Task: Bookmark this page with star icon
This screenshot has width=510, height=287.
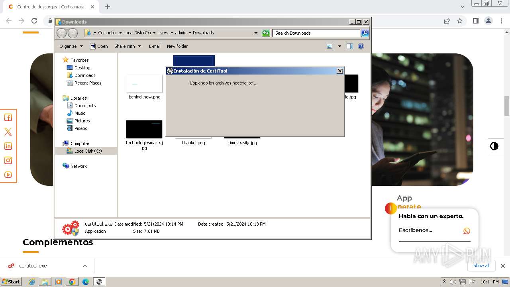Action: (460, 21)
